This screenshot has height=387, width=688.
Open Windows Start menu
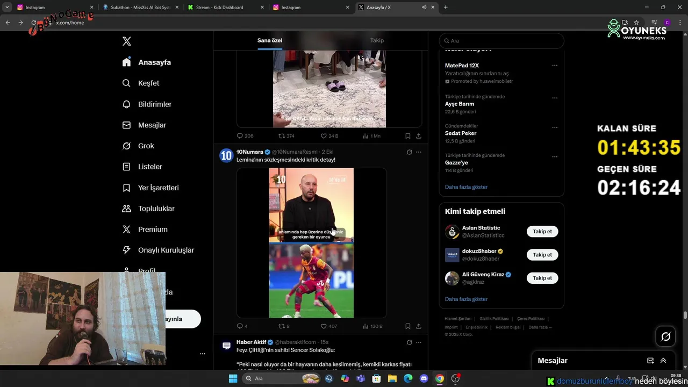[233, 378]
